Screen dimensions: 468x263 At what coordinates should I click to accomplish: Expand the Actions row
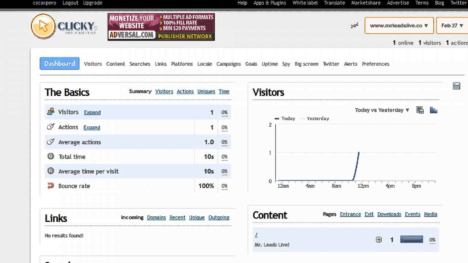coord(92,127)
